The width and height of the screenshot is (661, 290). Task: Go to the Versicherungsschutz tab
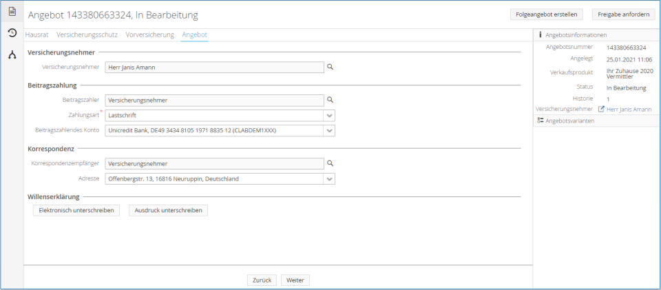click(x=87, y=34)
